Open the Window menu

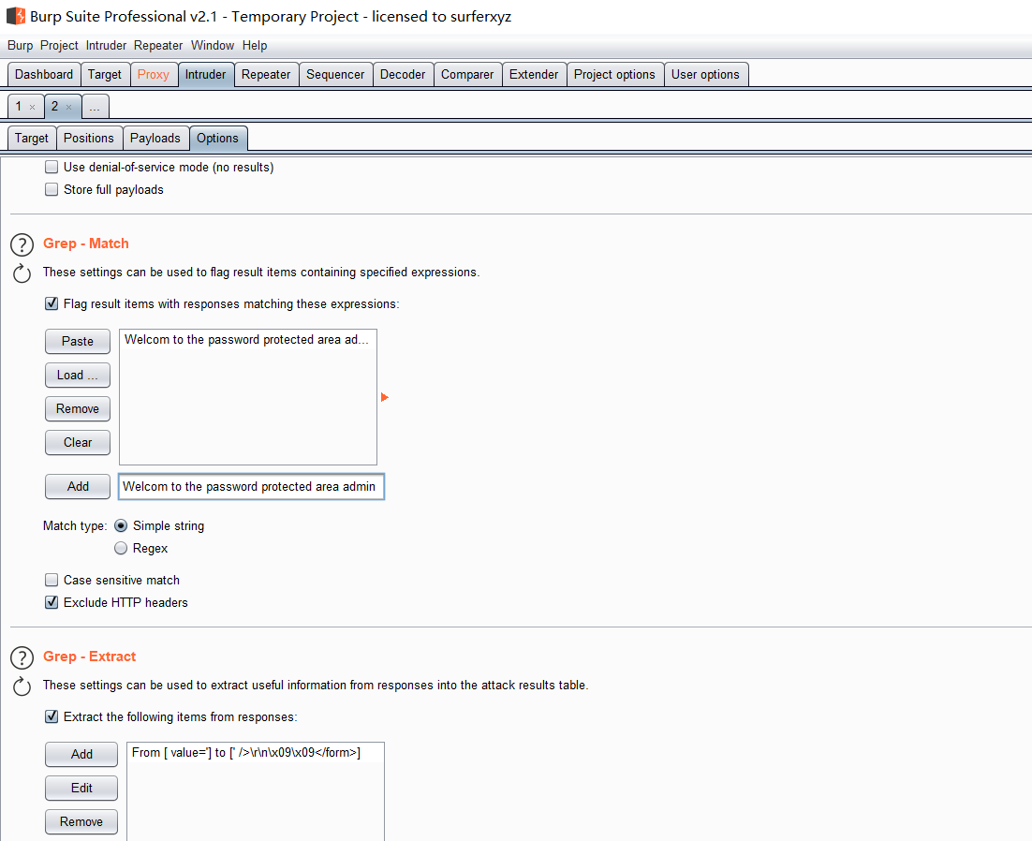[213, 45]
